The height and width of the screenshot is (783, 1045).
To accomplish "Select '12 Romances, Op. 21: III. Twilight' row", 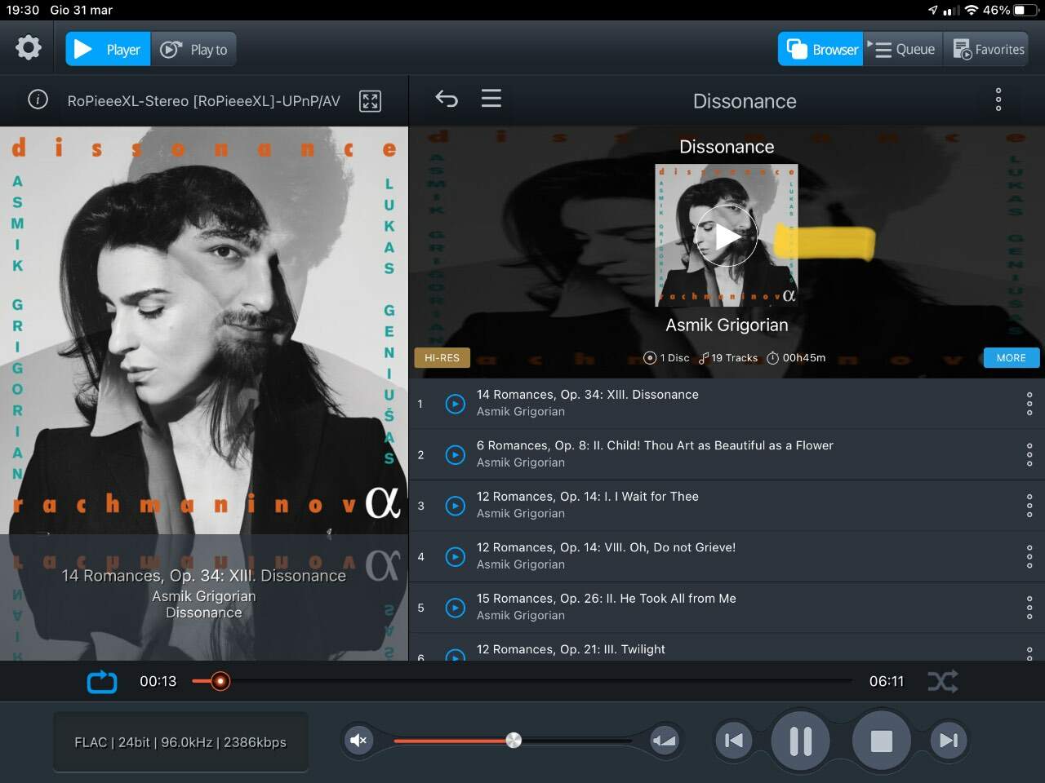I will pyautogui.click(x=727, y=649).
